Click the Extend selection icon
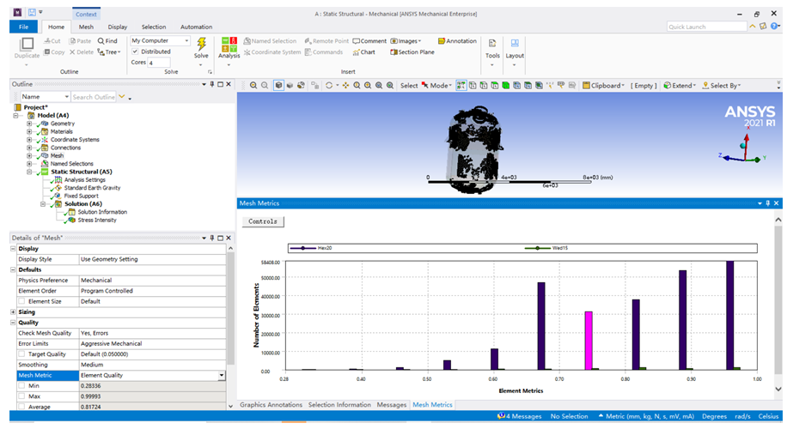This screenshot has height=429, width=787. tap(667, 86)
